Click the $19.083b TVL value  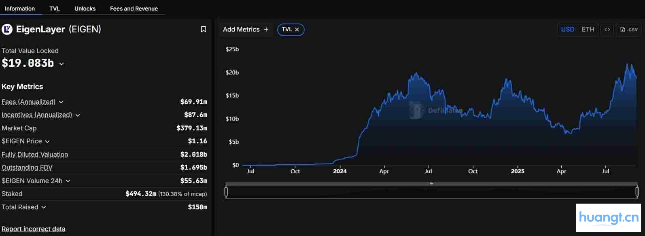tap(28, 63)
